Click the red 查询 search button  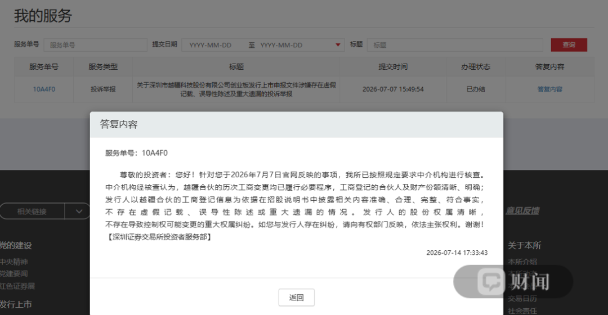pos(569,45)
